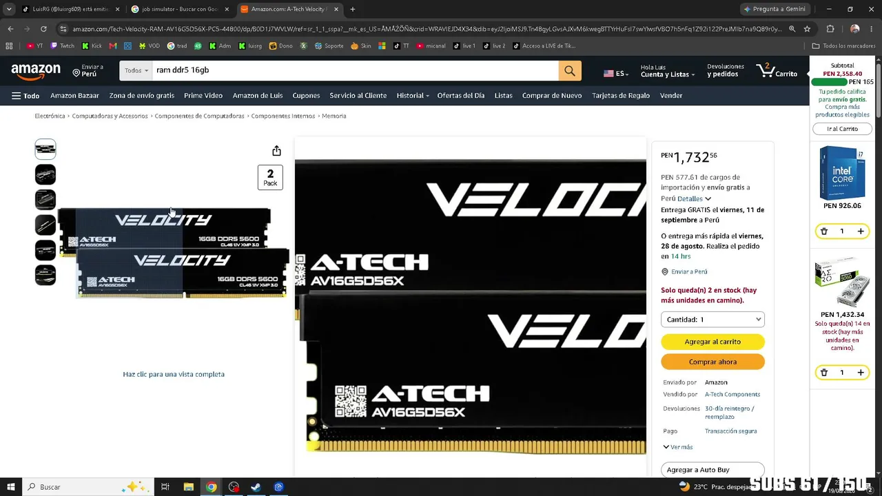The height and width of the screenshot is (496, 882).
Task: Open the ES language selector
Action: [615, 73]
